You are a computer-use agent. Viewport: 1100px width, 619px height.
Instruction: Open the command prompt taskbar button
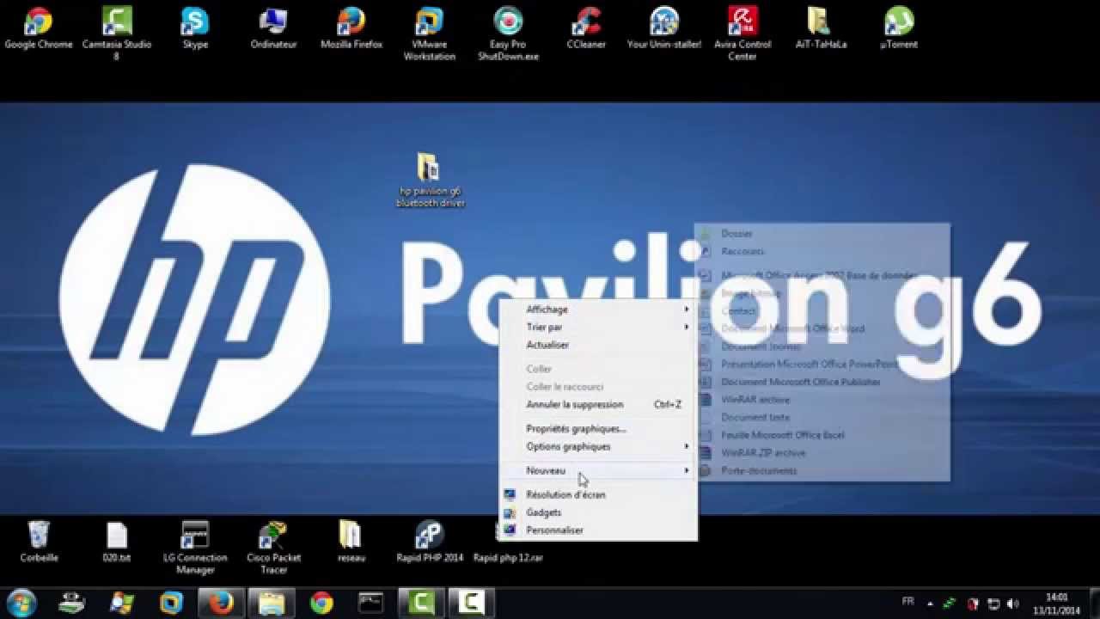tap(371, 603)
